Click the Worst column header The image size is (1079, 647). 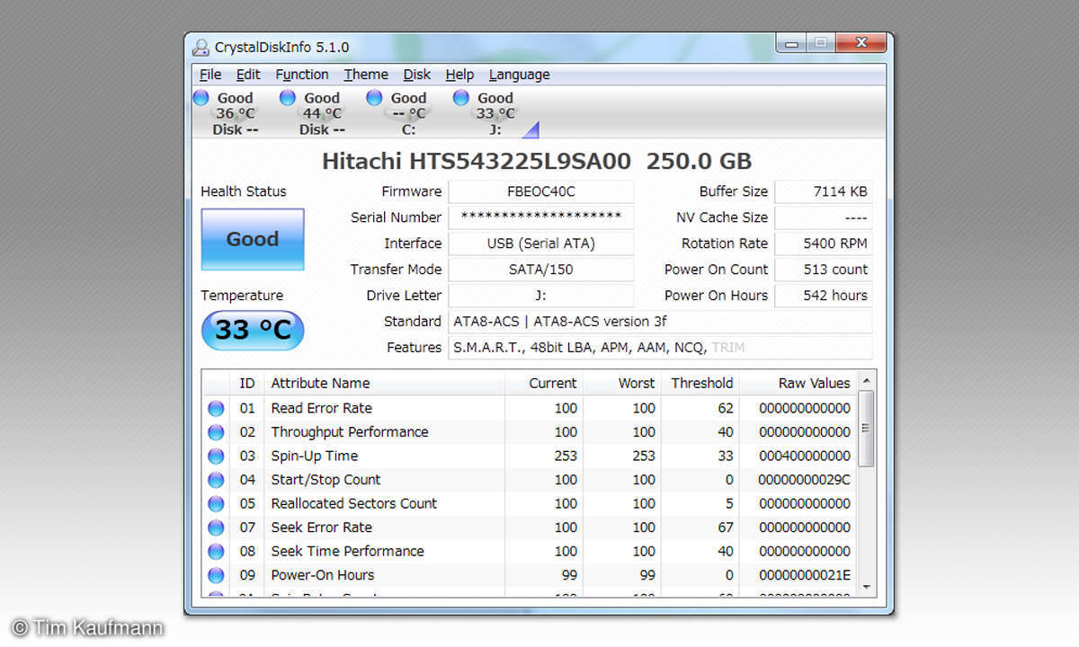pos(622,383)
